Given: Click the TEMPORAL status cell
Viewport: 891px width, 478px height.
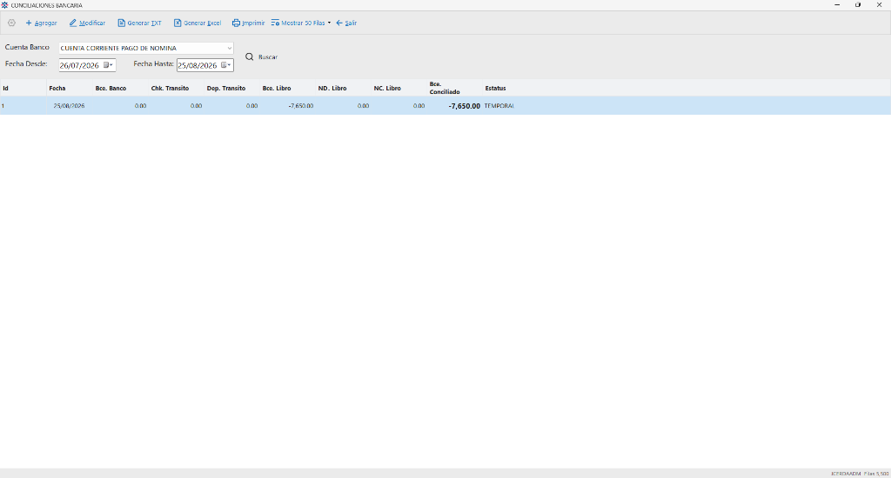Looking at the screenshot, I should pos(499,105).
